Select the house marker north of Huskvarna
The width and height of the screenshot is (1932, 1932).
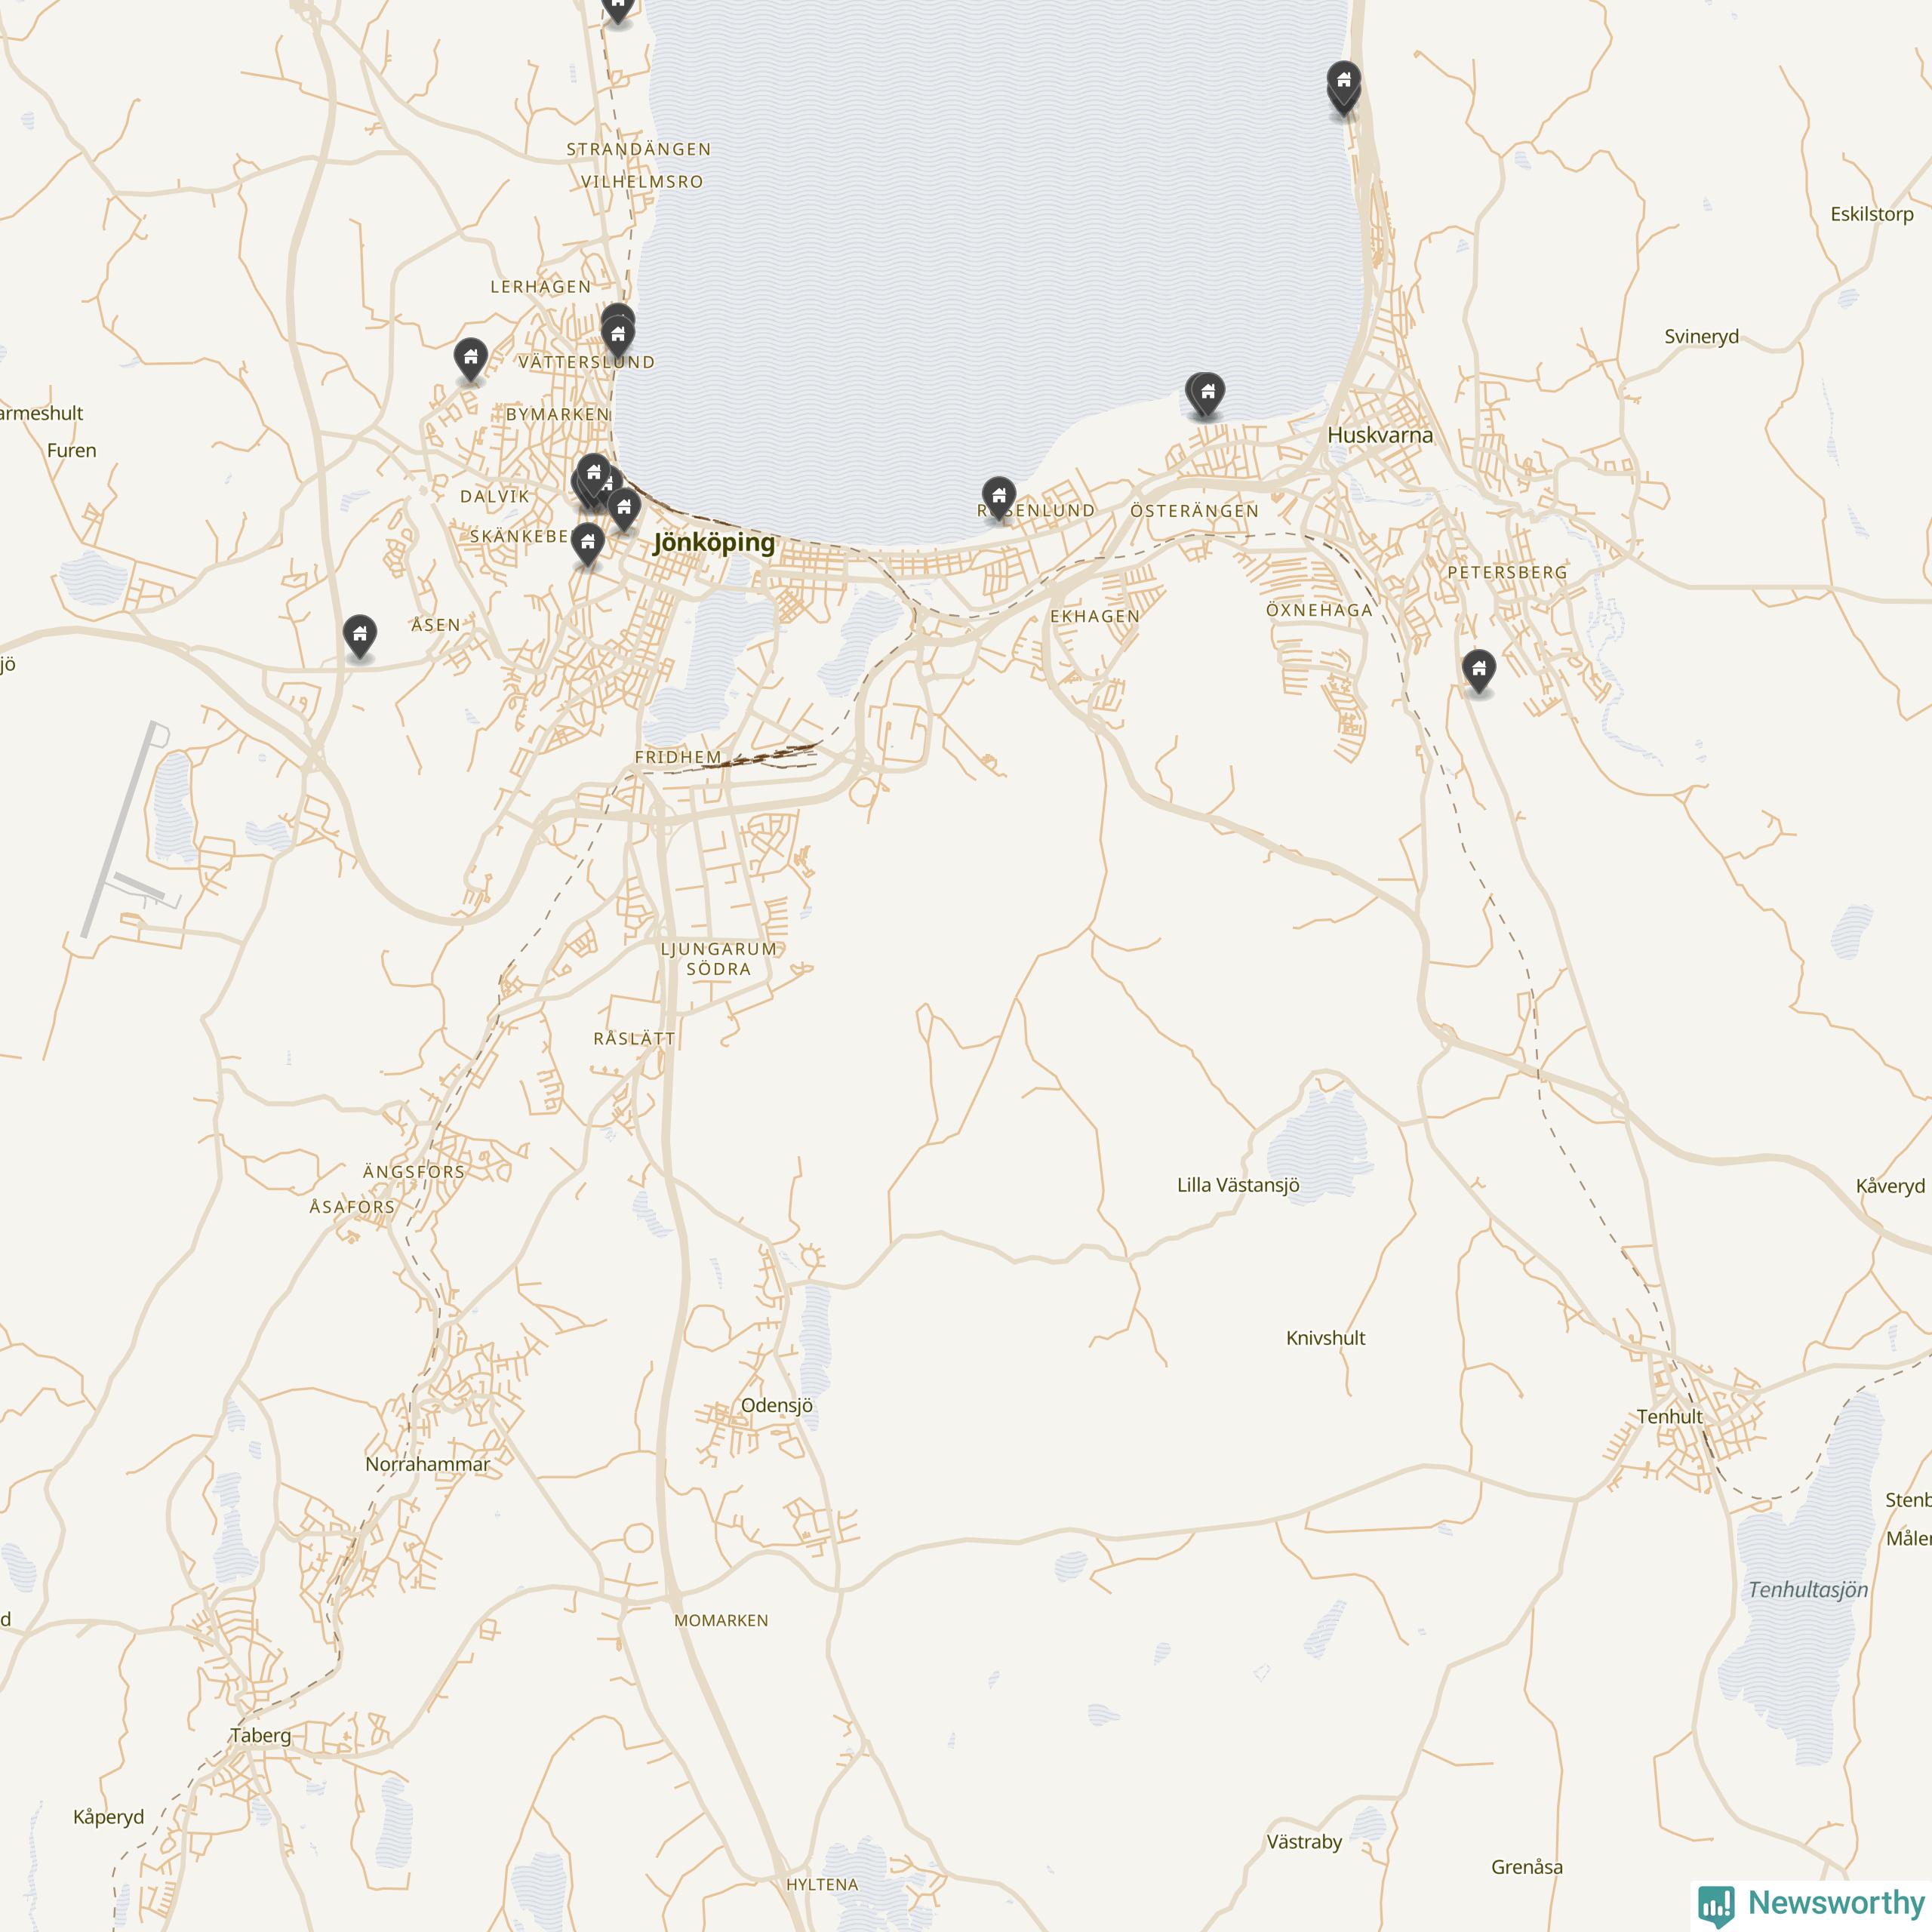pyautogui.click(x=1344, y=80)
